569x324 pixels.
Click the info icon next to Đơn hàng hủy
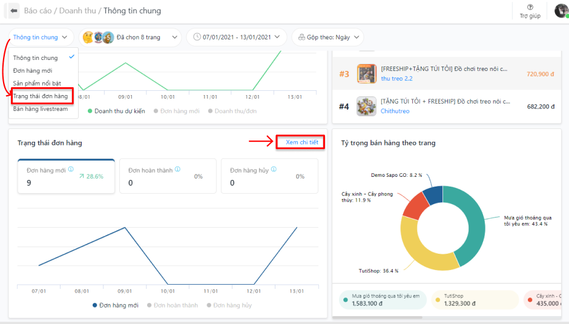click(x=274, y=169)
